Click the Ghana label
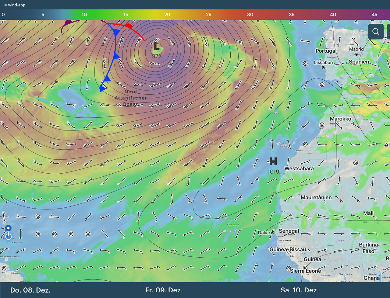 coord(372,278)
